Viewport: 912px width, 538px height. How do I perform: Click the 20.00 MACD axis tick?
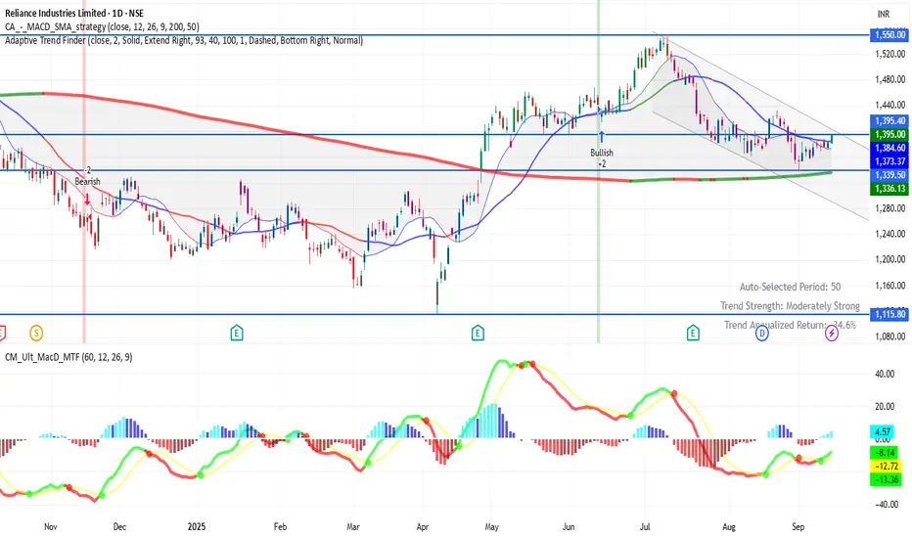(885, 407)
